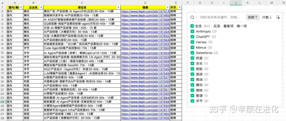Select cell 'AI产品经理（大模型方向）30-60k·15薪'
This screenshot has width=286, height=121.
[82, 32]
